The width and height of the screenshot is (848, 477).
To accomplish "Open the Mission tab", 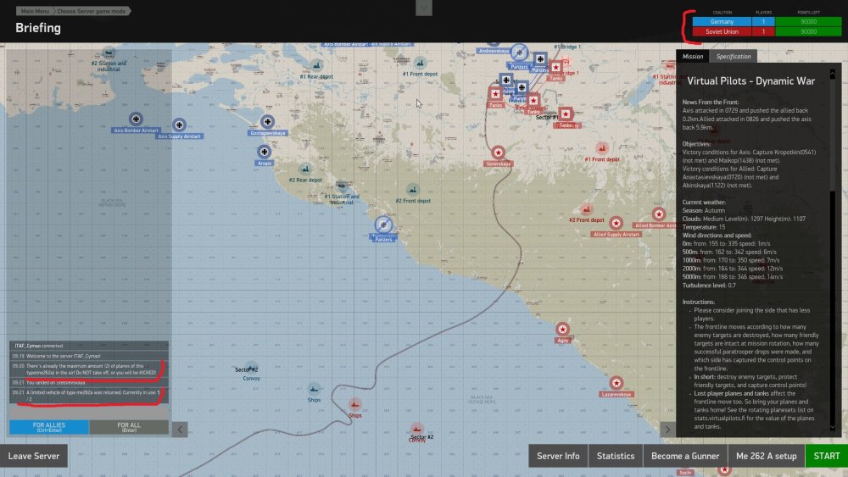I will coord(692,56).
